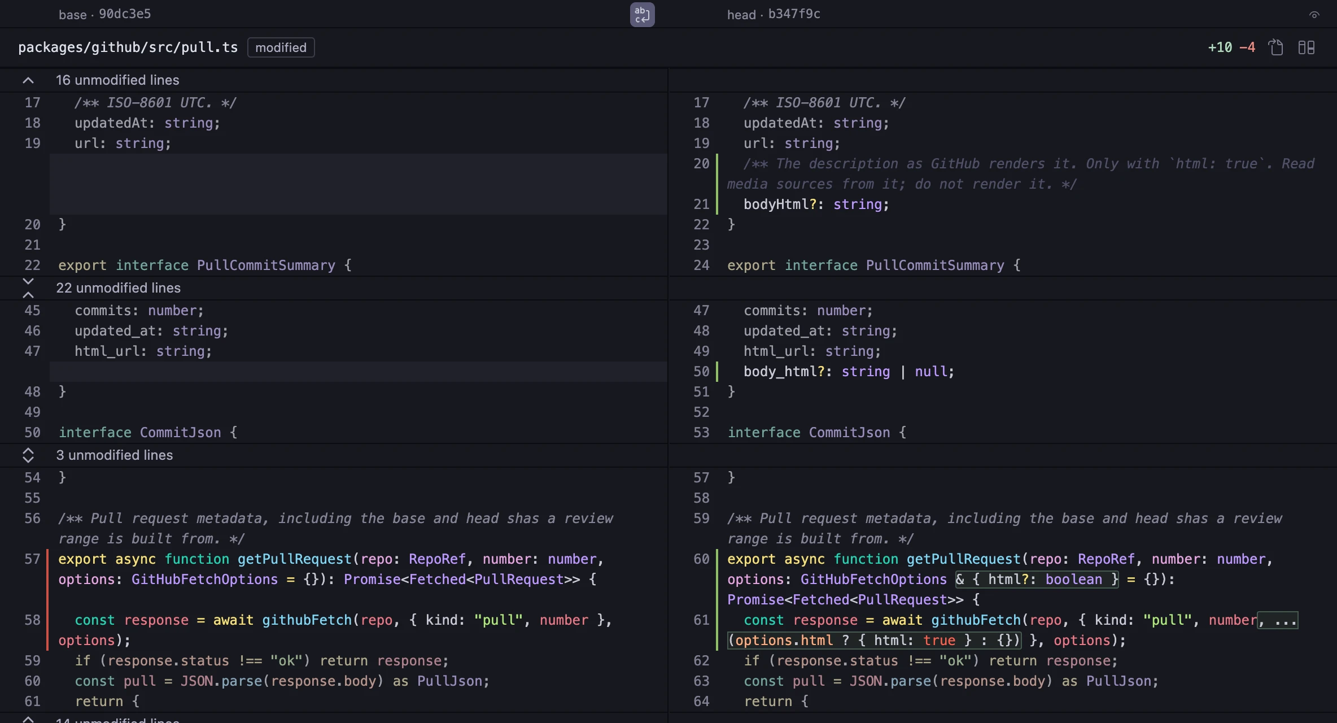Copy the file path with the clipboard icon
1337x723 pixels.
pyautogui.click(x=1276, y=47)
